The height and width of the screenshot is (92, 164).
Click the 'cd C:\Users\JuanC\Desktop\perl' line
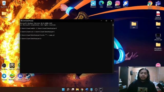(37, 32)
